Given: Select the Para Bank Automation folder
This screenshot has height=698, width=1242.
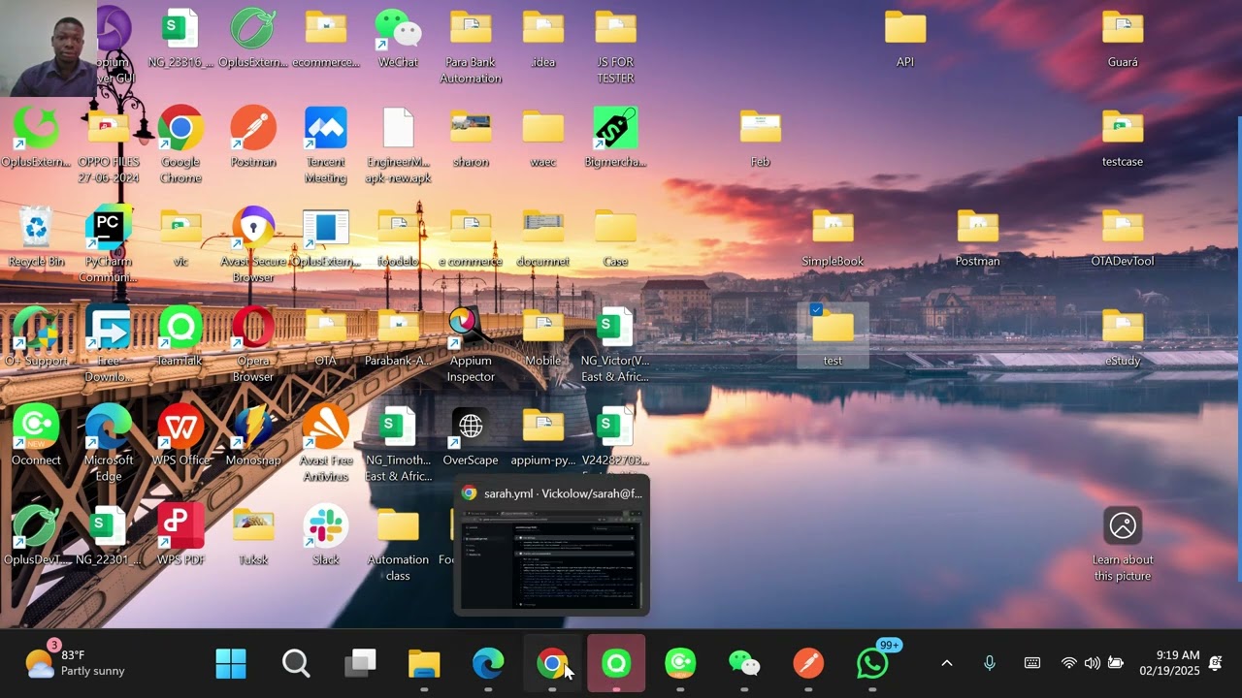Looking at the screenshot, I should click(471, 46).
